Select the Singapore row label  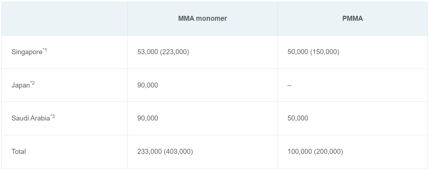coord(27,52)
